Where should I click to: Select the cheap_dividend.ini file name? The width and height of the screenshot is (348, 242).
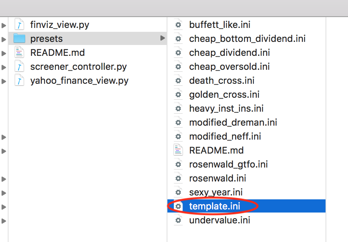click(x=229, y=53)
